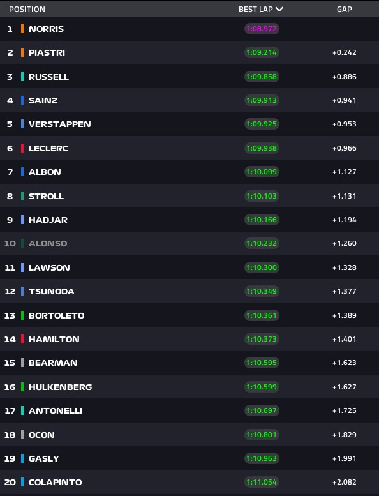379x496 pixels.
Task: Click the GAP column header
Action: [x=345, y=10]
